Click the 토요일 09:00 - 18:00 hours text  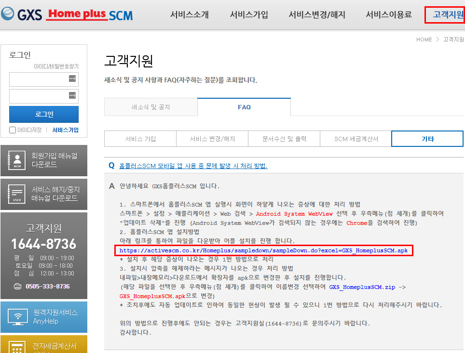44,266
